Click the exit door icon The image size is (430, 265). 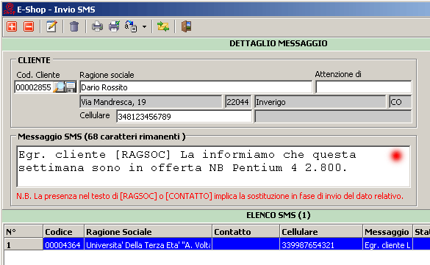pos(187,26)
